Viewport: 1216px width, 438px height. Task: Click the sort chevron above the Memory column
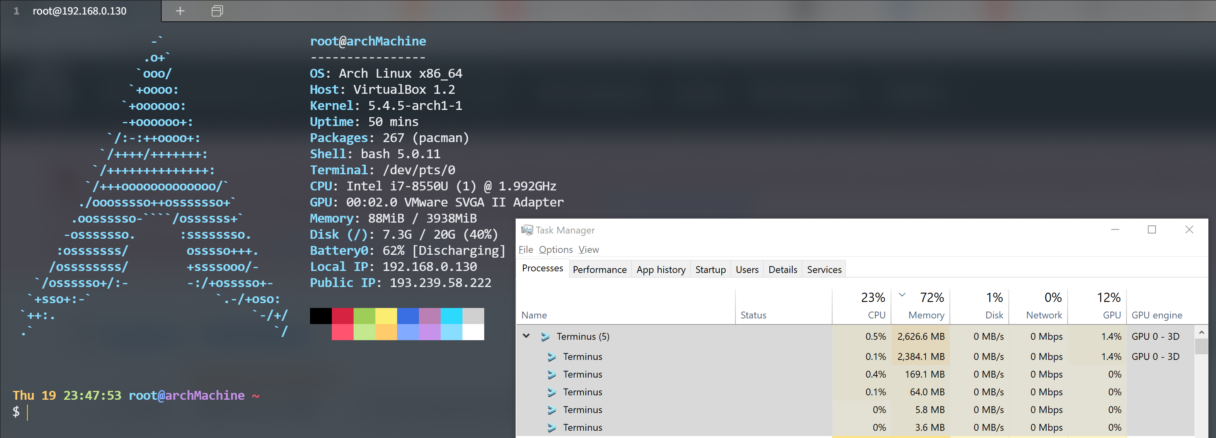click(902, 295)
